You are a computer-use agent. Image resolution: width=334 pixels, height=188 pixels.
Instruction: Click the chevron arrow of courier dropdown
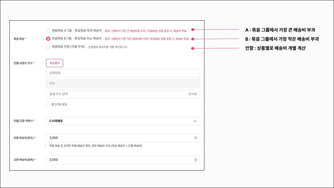click(x=195, y=121)
